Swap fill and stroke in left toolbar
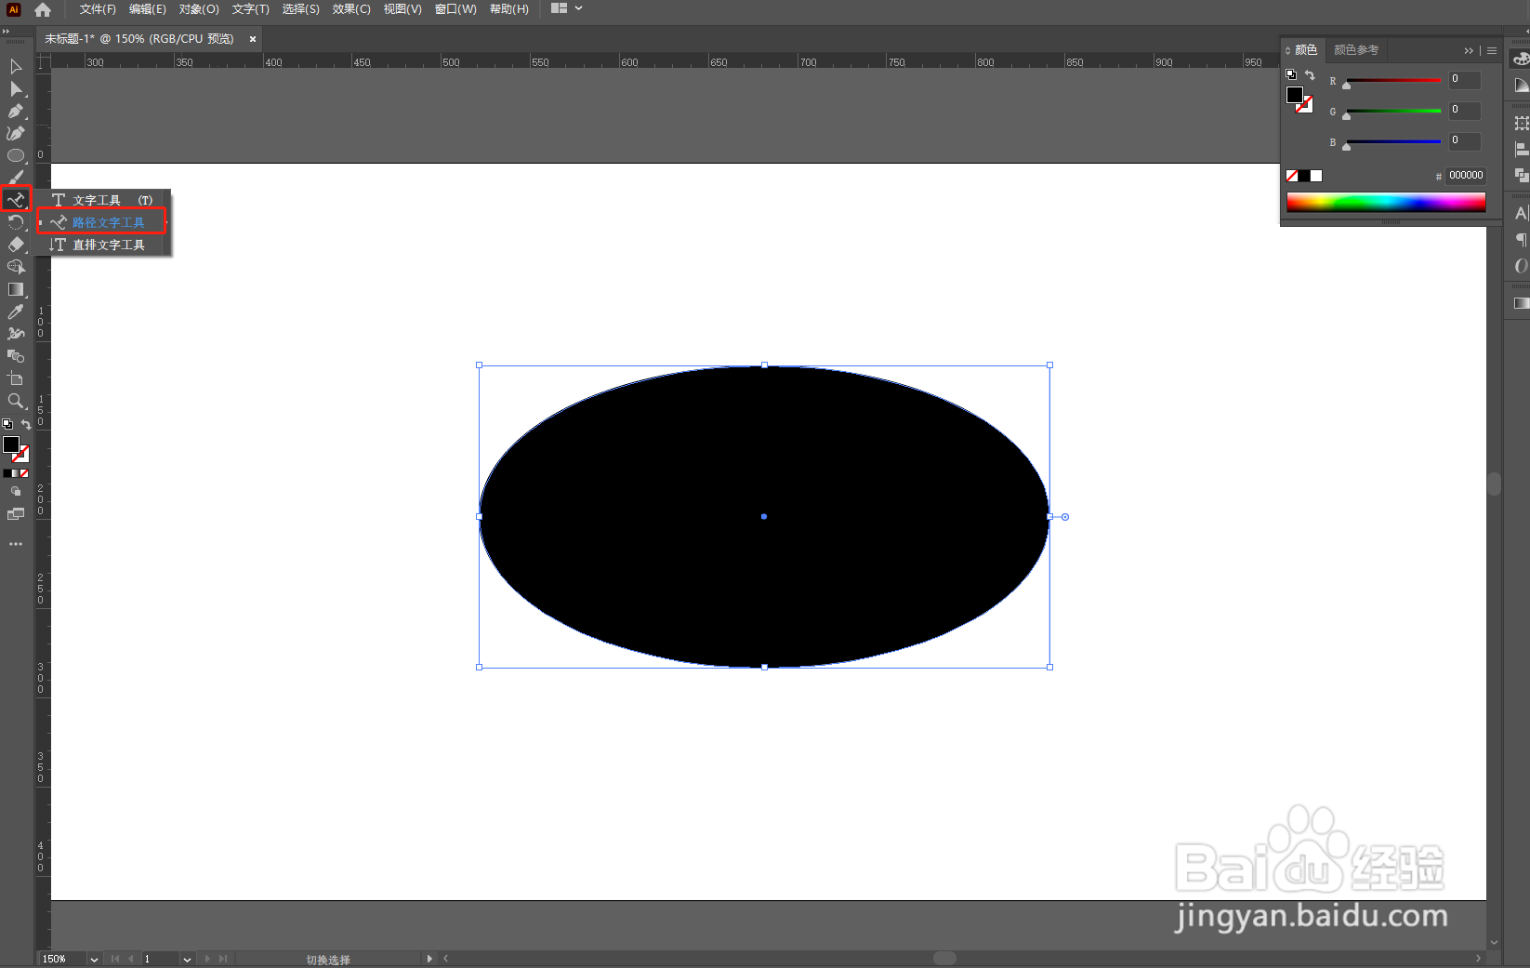Screen dimensions: 1530x968 (26, 424)
